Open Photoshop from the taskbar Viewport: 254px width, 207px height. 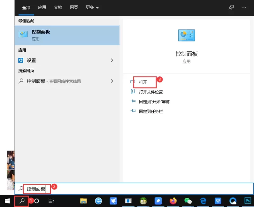click(x=247, y=201)
